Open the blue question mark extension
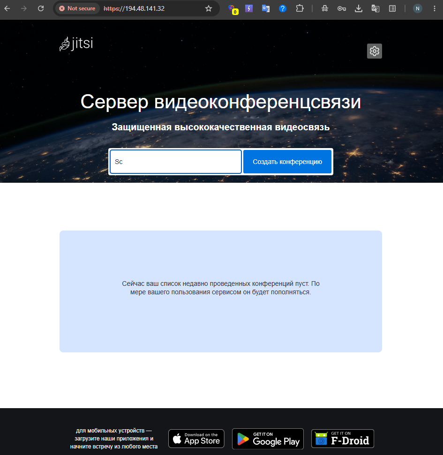Screen dimensions: 443x455 [x=283, y=8]
